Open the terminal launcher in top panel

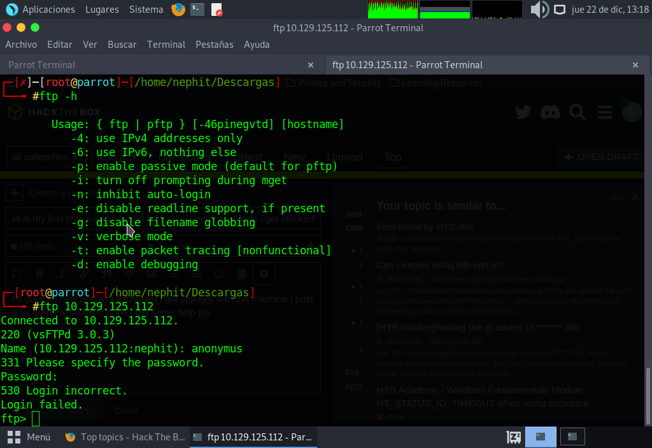(198, 10)
